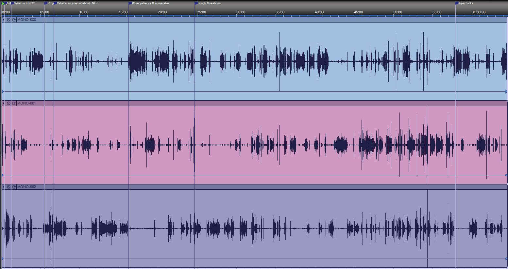Select the first 'Int' marker at timeline start
508x269 pixels.
[x=8, y=3]
